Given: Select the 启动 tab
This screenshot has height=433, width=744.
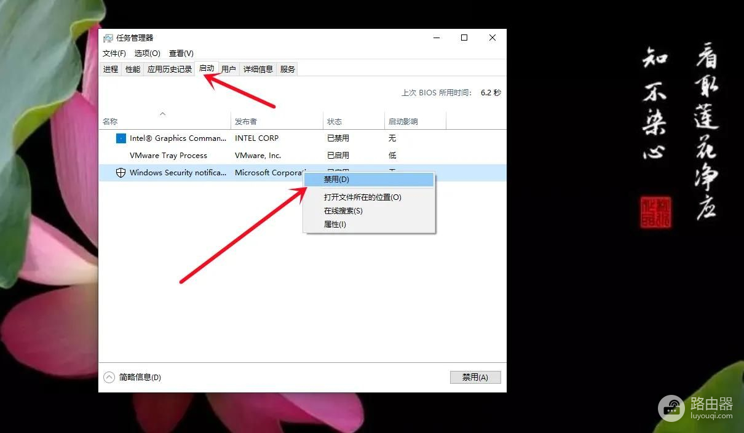Looking at the screenshot, I should coord(207,68).
